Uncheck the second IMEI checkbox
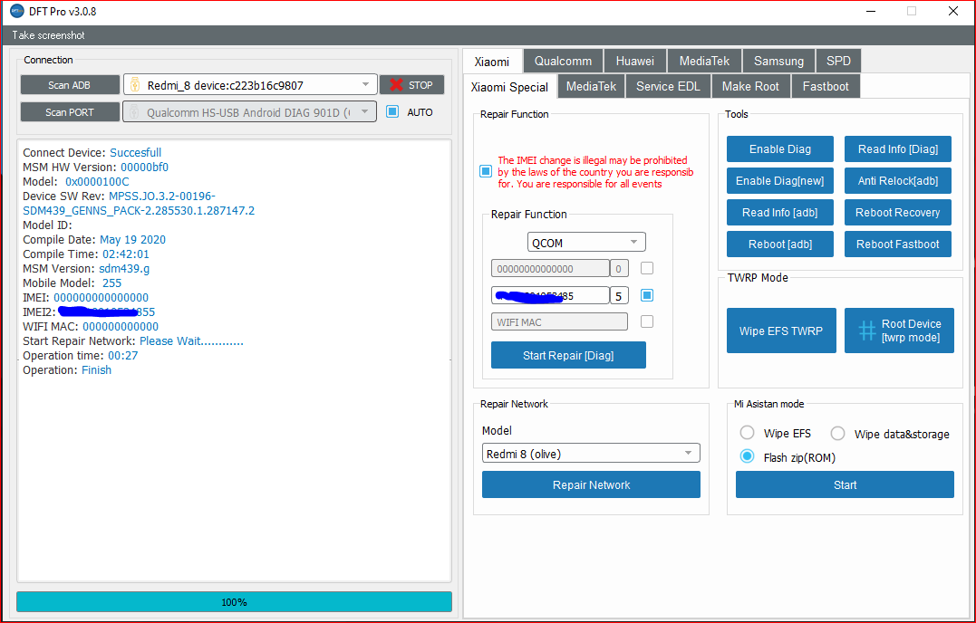Viewport: 976px width, 623px height. click(x=647, y=295)
